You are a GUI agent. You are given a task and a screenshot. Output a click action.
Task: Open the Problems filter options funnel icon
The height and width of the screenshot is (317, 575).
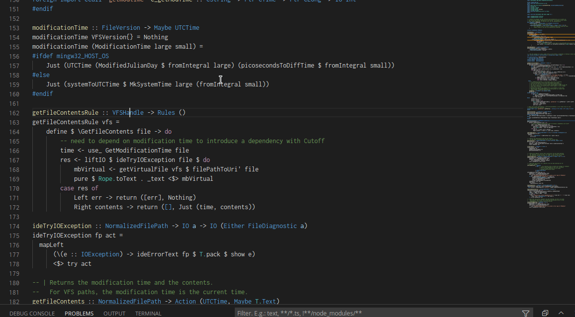pos(526,313)
